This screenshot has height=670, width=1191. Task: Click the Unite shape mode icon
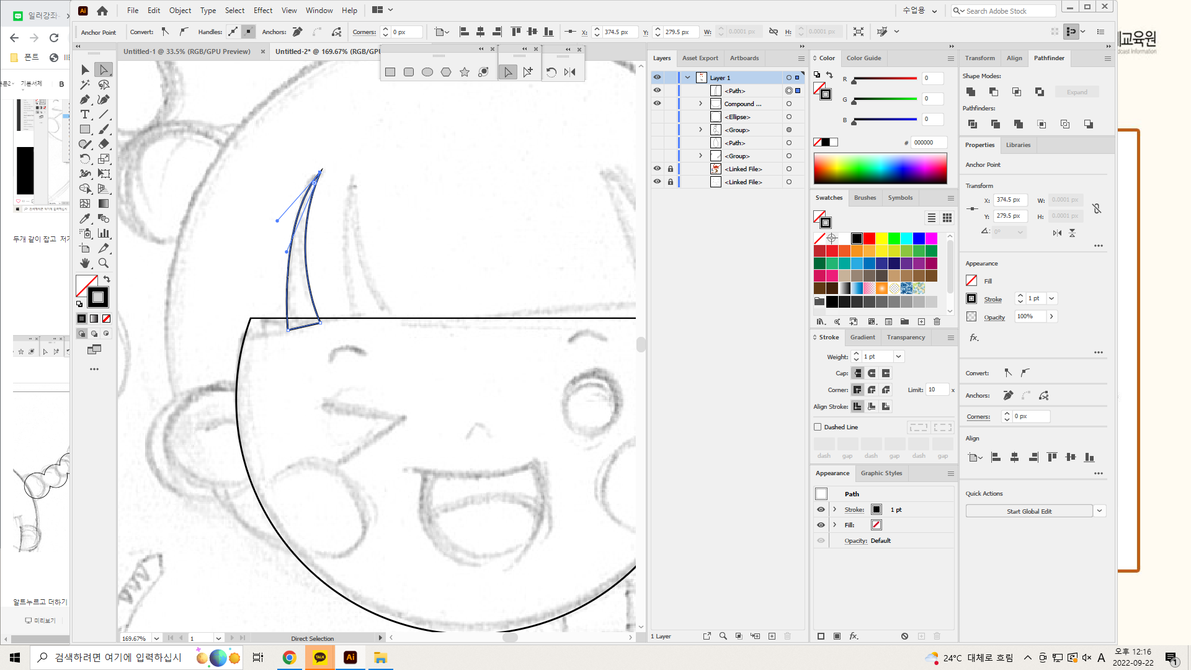pyautogui.click(x=971, y=92)
